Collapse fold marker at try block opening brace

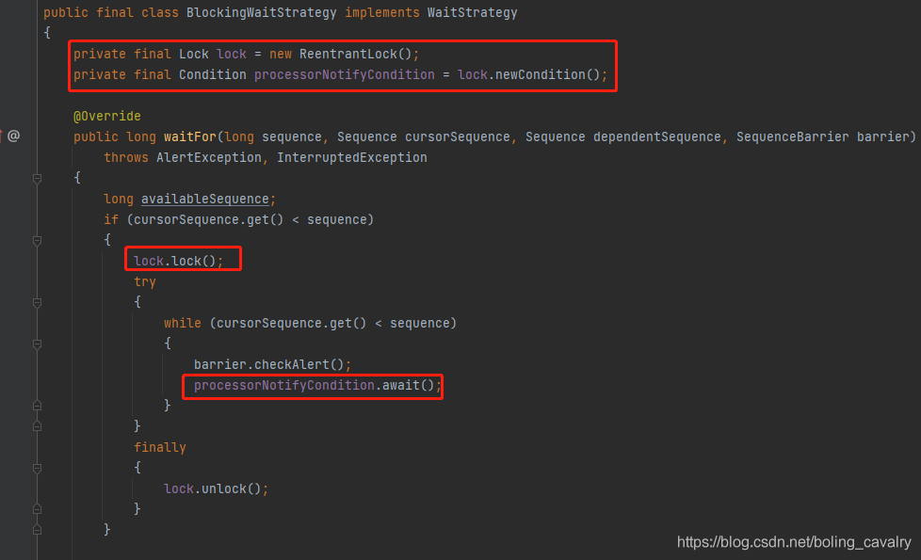[37, 303]
